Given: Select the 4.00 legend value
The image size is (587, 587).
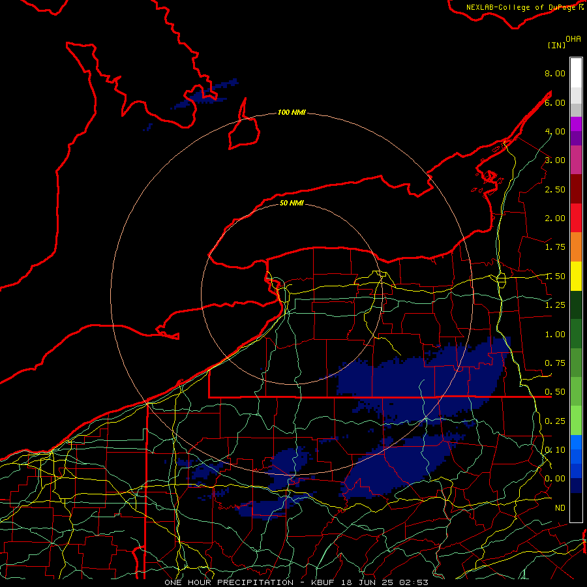Looking at the screenshot, I should (x=555, y=131).
